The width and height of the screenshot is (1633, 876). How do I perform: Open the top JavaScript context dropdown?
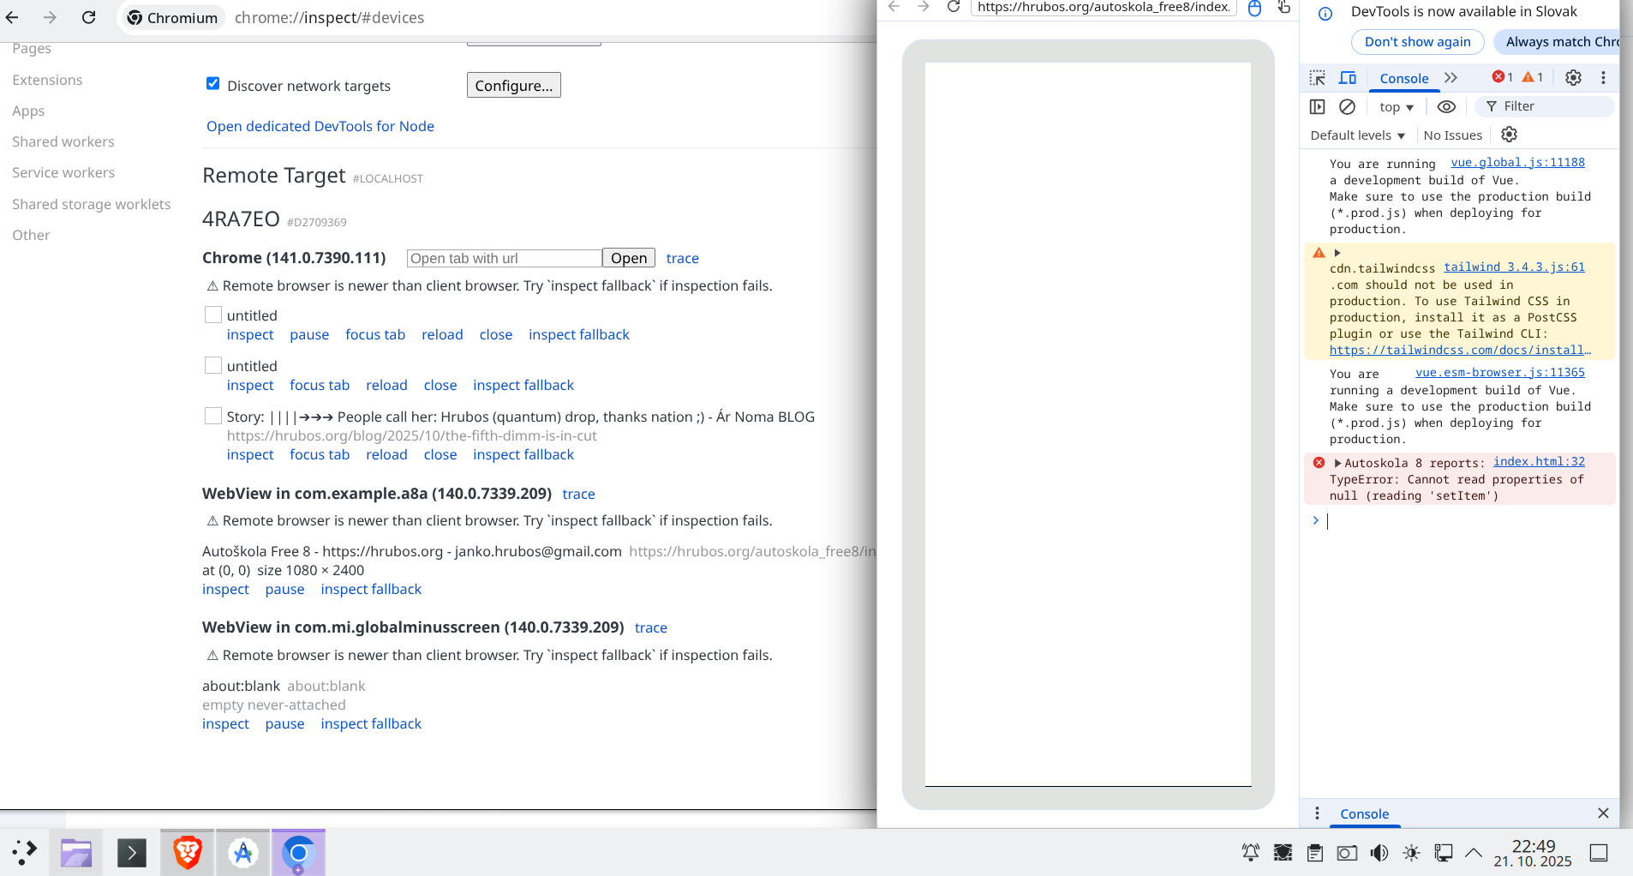[1396, 107]
